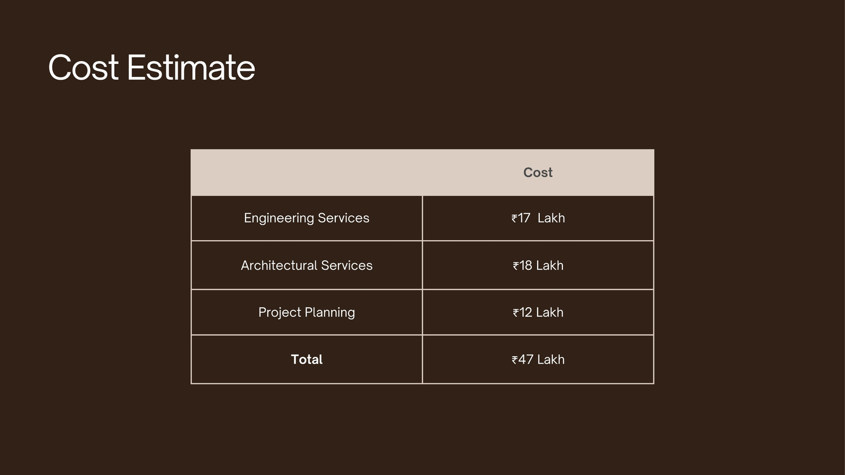Select the Project Planning cell

pos(307,312)
